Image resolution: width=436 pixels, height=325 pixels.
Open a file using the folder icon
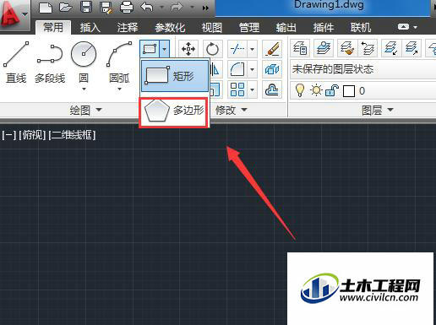point(66,7)
